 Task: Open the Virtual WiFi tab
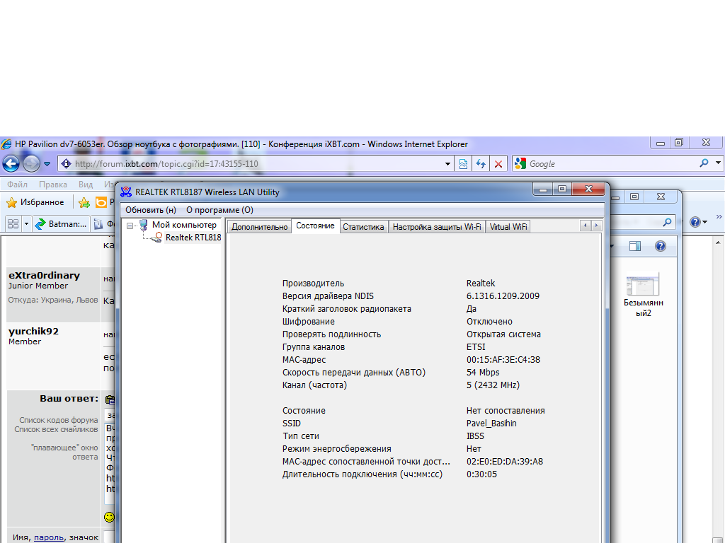point(508,227)
